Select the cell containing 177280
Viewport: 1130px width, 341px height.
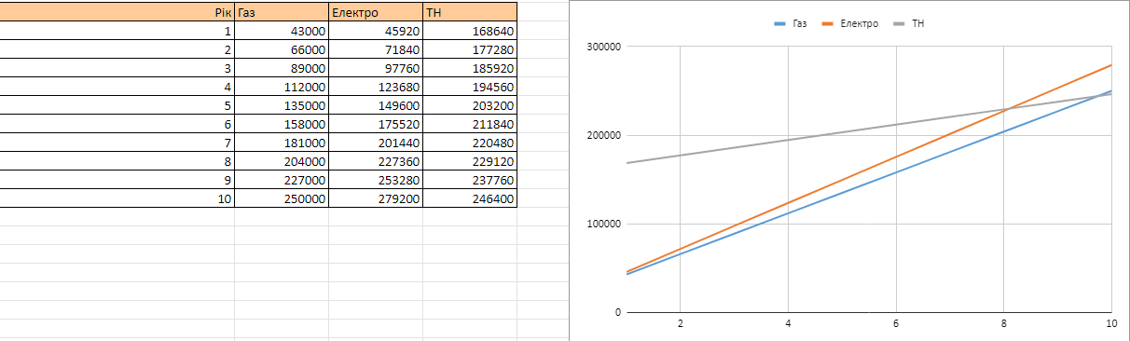[470, 49]
